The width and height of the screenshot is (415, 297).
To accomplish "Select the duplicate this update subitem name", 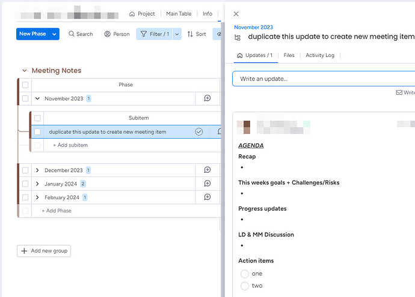I will pos(108,132).
